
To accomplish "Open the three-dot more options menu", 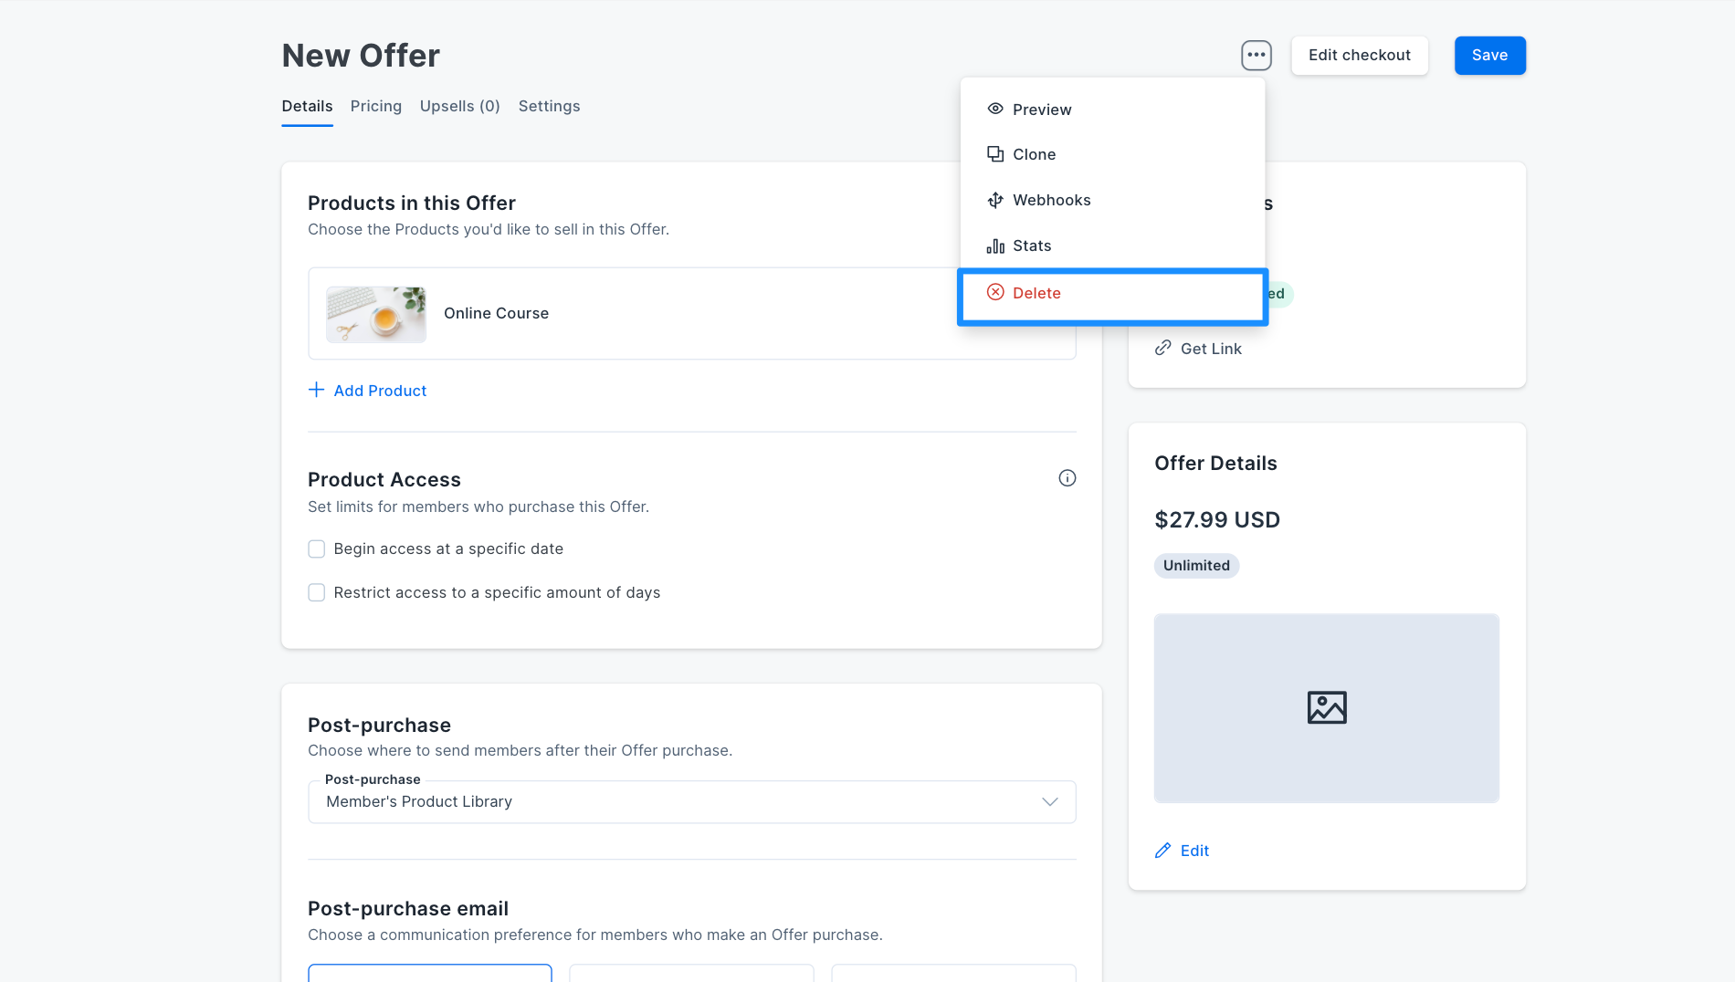I will pos(1257,55).
